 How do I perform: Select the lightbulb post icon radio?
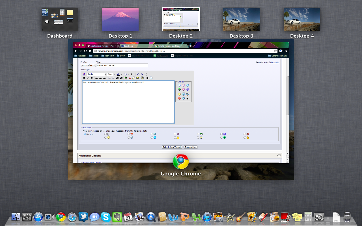pos(198,138)
